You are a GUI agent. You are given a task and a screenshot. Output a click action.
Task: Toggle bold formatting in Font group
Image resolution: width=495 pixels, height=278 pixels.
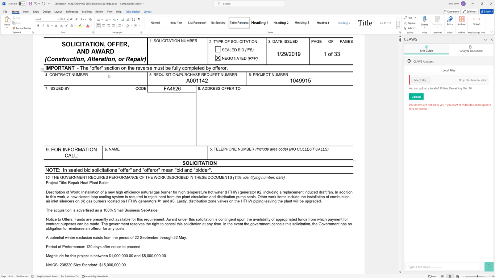point(38,26)
